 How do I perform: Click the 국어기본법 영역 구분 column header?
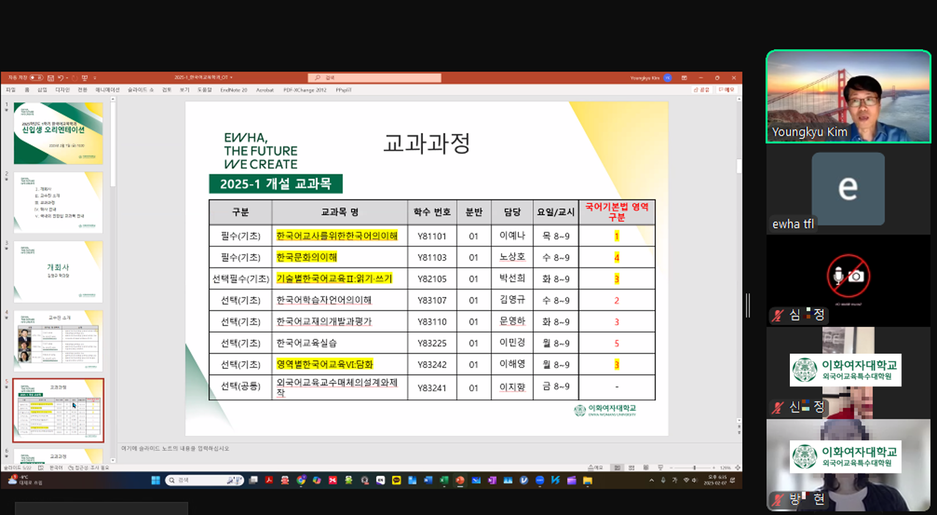pos(617,212)
